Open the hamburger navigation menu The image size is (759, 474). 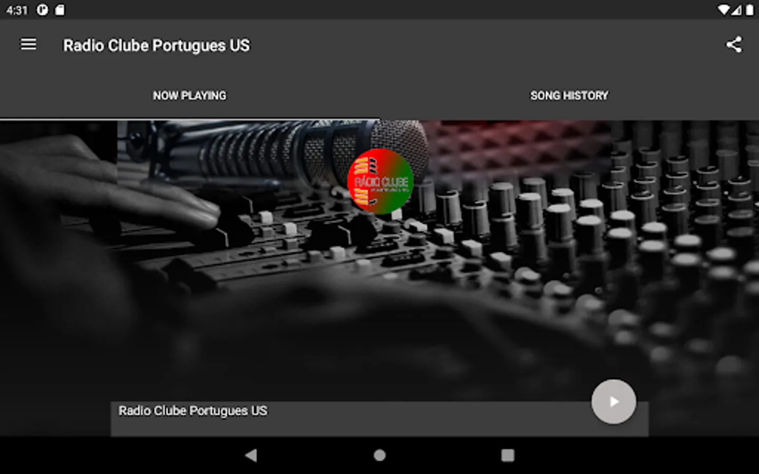pos(28,44)
